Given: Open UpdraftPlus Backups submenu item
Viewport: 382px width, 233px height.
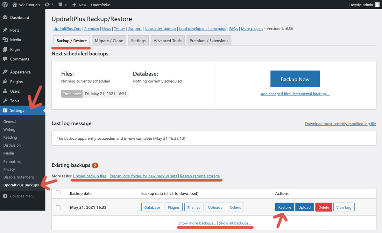Looking at the screenshot, I should tap(21, 185).
